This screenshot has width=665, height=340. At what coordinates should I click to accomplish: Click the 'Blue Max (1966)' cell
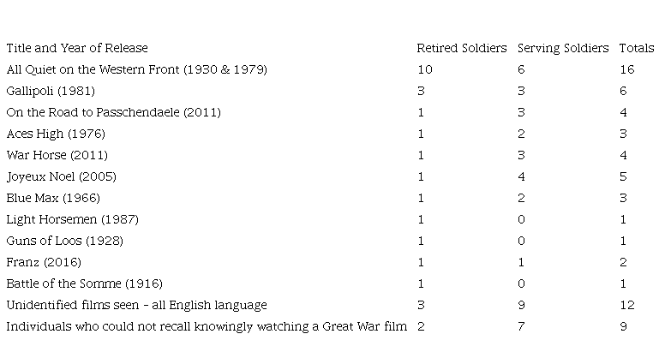pyautogui.click(x=53, y=198)
